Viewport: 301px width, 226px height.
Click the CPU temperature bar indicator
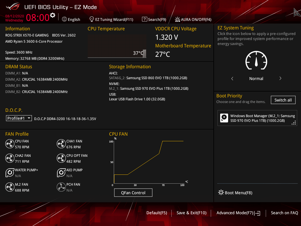point(144,54)
